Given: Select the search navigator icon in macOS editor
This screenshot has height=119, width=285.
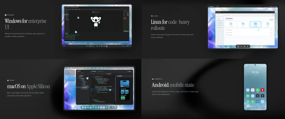Looking at the screenshot, I should coord(79,73).
